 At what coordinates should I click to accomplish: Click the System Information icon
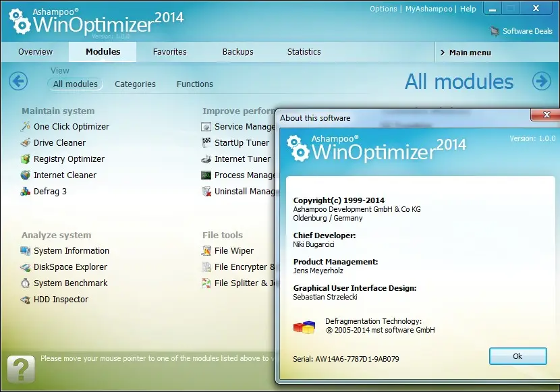pos(26,250)
